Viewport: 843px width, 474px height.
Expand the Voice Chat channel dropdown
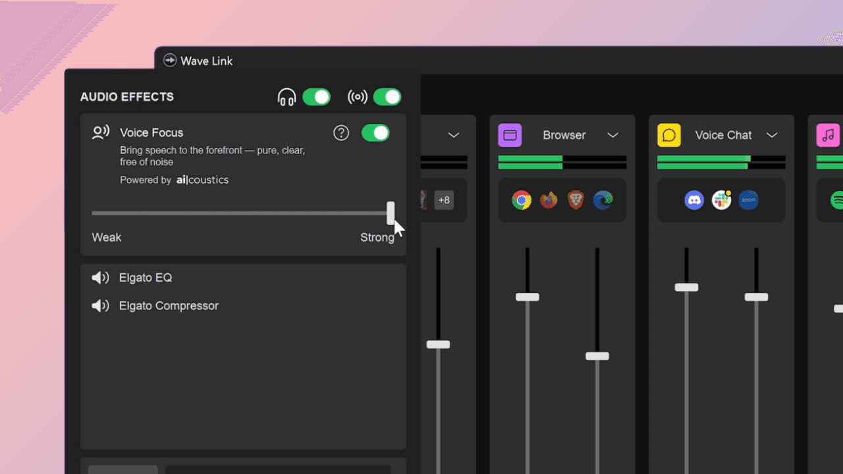tap(772, 135)
